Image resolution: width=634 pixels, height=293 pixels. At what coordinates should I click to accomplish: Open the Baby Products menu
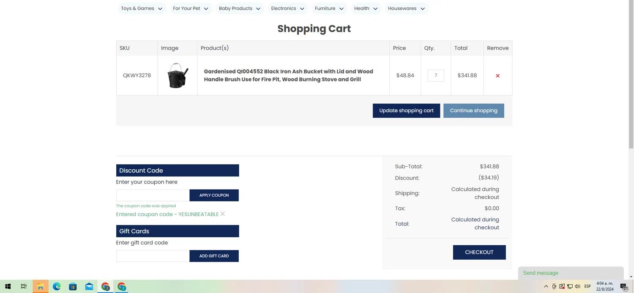[x=239, y=8]
